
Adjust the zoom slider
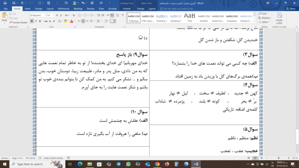pos(278,158)
